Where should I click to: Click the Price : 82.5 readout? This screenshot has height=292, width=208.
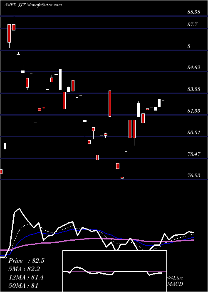(26, 261)
